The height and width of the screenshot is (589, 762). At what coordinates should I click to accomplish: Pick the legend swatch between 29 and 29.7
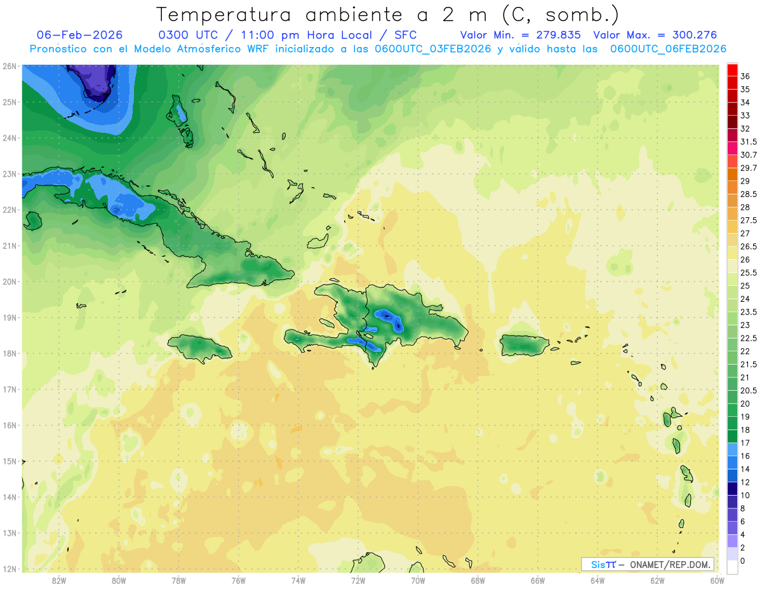tap(732, 175)
